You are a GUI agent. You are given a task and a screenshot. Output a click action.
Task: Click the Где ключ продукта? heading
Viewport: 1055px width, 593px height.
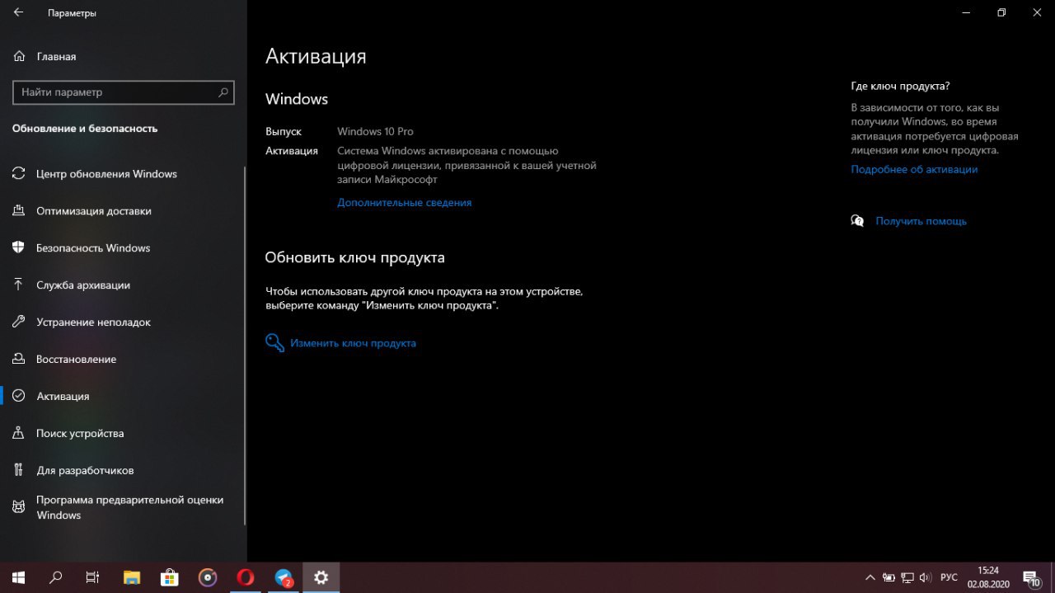900,86
